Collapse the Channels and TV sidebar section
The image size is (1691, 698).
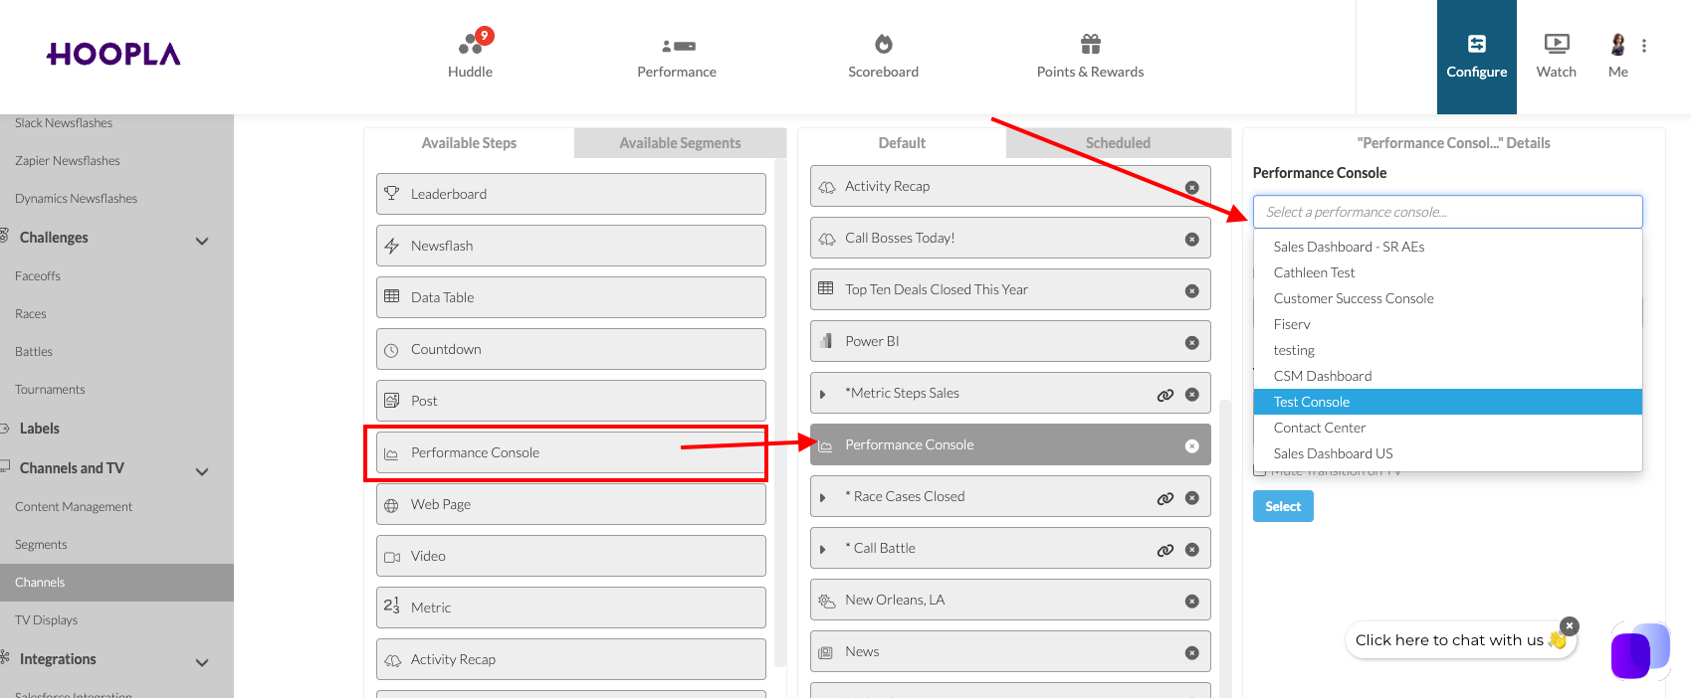coord(202,471)
